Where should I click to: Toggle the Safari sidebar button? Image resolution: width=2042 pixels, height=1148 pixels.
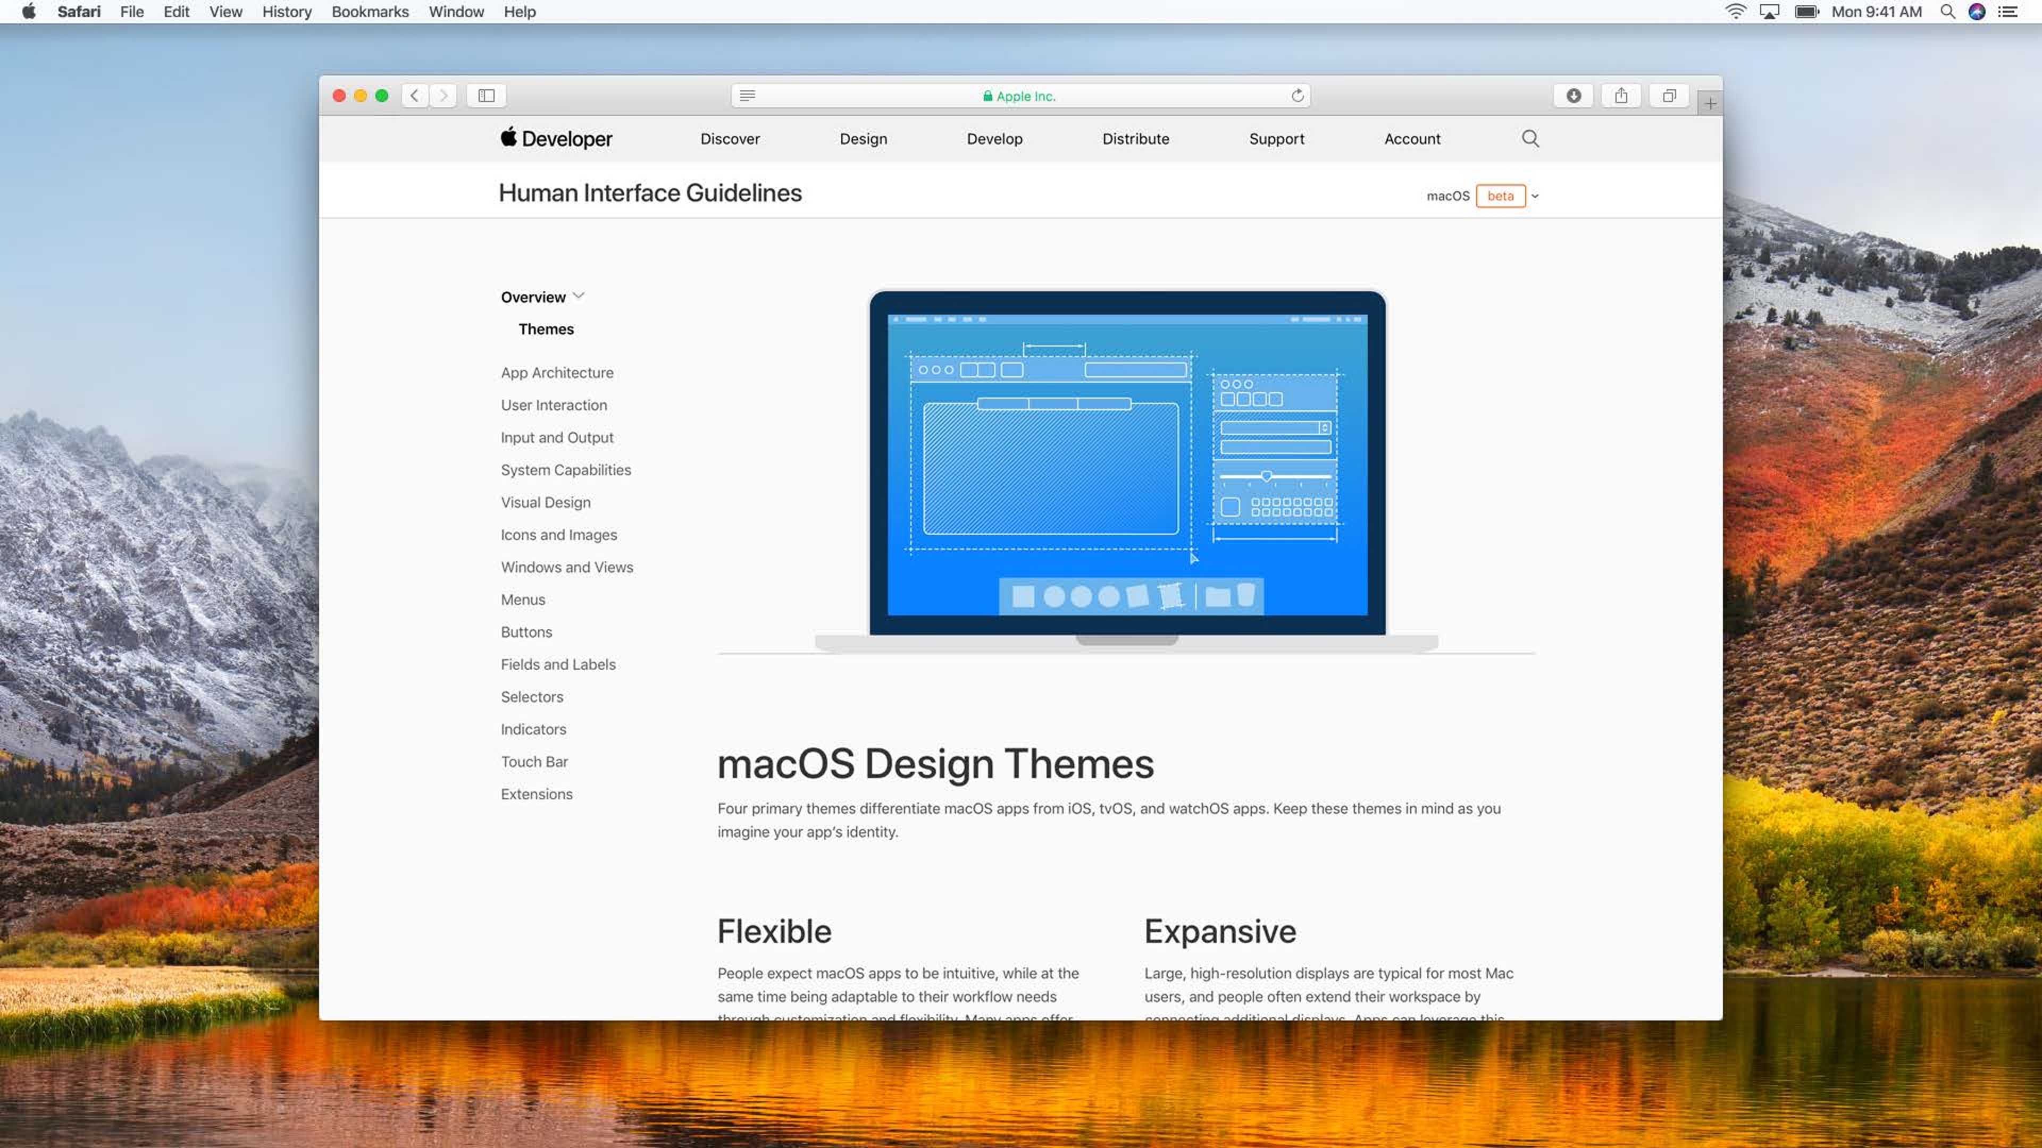pos(487,96)
